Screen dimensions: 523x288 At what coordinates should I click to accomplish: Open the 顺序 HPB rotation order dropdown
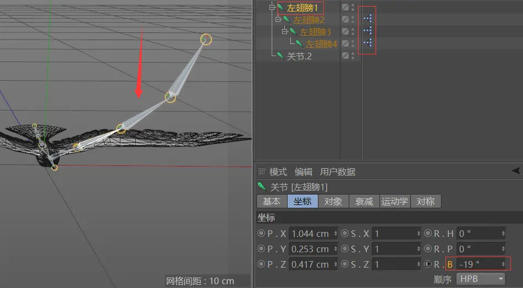(480, 279)
